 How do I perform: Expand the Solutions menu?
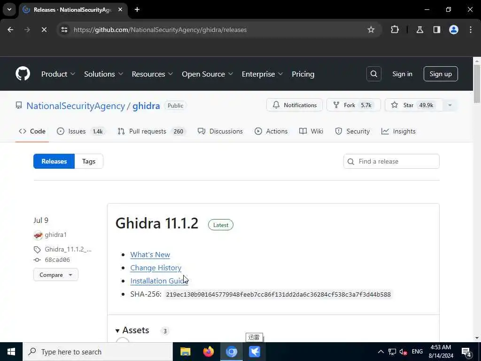(x=104, y=74)
